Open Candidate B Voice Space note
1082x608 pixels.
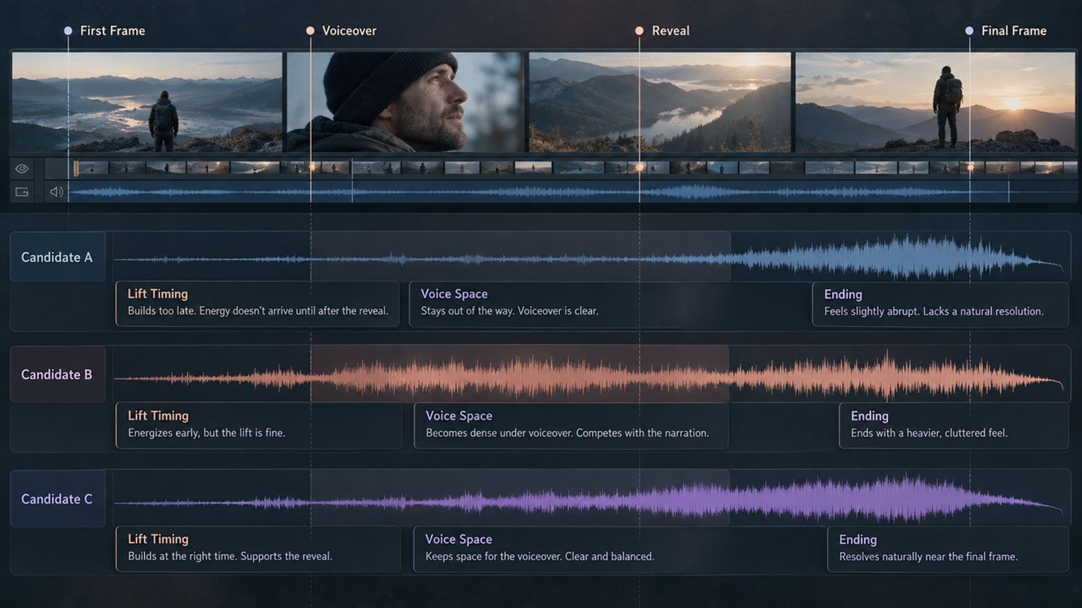[x=571, y=426]
